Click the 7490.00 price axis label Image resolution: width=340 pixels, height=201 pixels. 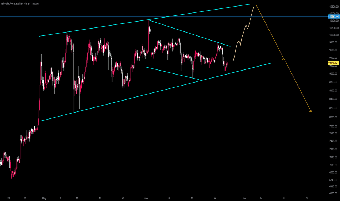pos(334,141)
